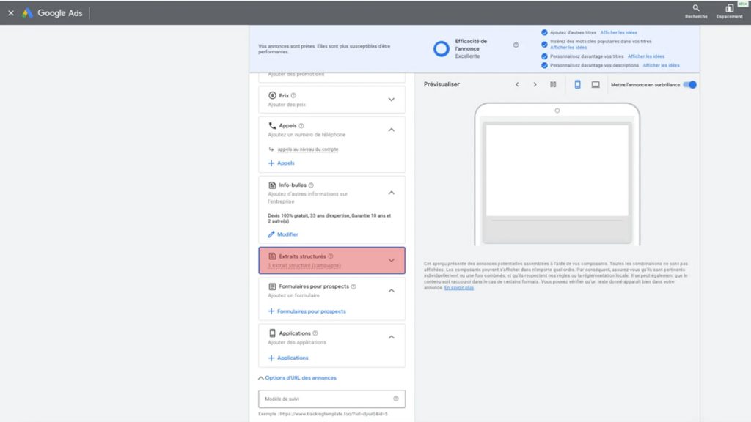The image size is (751, 422).
Task: Click the Devis 100% gratuit info-bulles text
Action: (x=329, y=218)
